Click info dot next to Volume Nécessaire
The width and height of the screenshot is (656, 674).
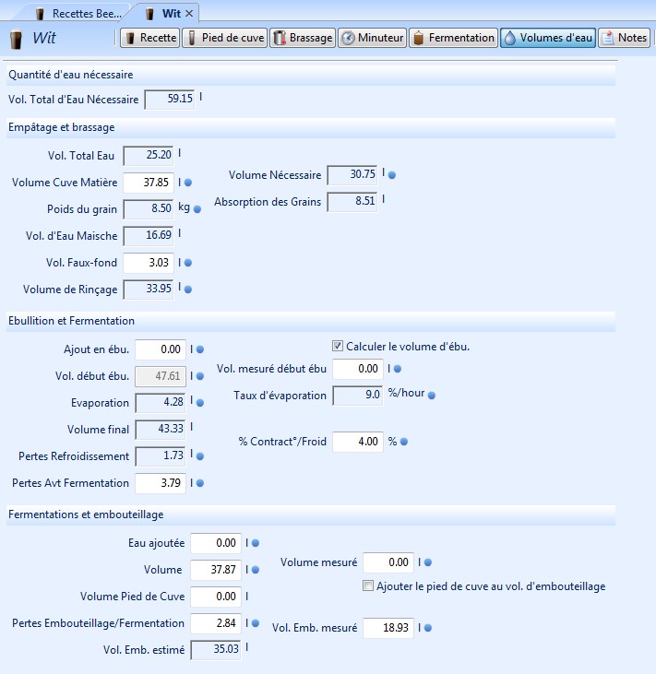coord(392,174)
